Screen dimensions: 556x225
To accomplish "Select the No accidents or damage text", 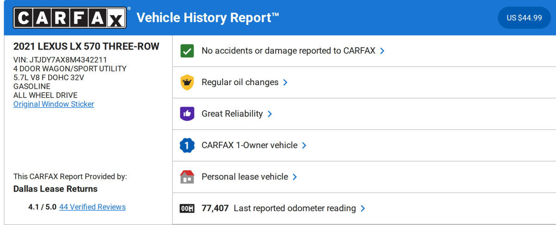I will (288, 51).
